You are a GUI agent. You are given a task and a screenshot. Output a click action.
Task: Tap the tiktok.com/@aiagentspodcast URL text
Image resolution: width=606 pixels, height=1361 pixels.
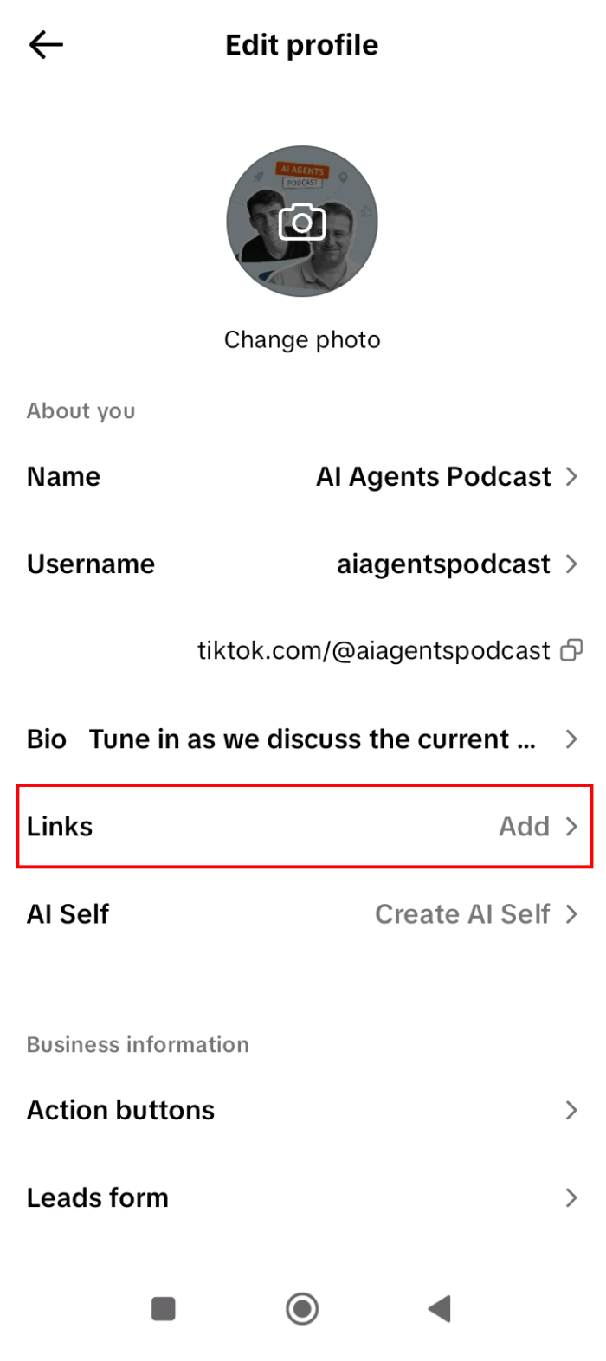click(x=373, y=650)
